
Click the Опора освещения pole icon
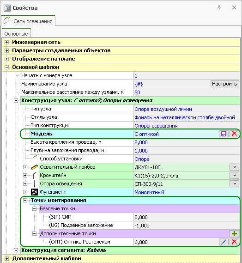[34, 183]
